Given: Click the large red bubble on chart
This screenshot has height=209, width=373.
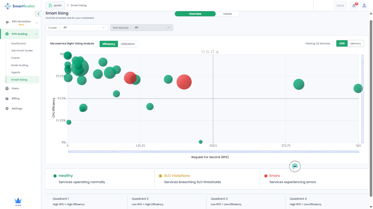Looking at the screenshot, I should 184,82.
